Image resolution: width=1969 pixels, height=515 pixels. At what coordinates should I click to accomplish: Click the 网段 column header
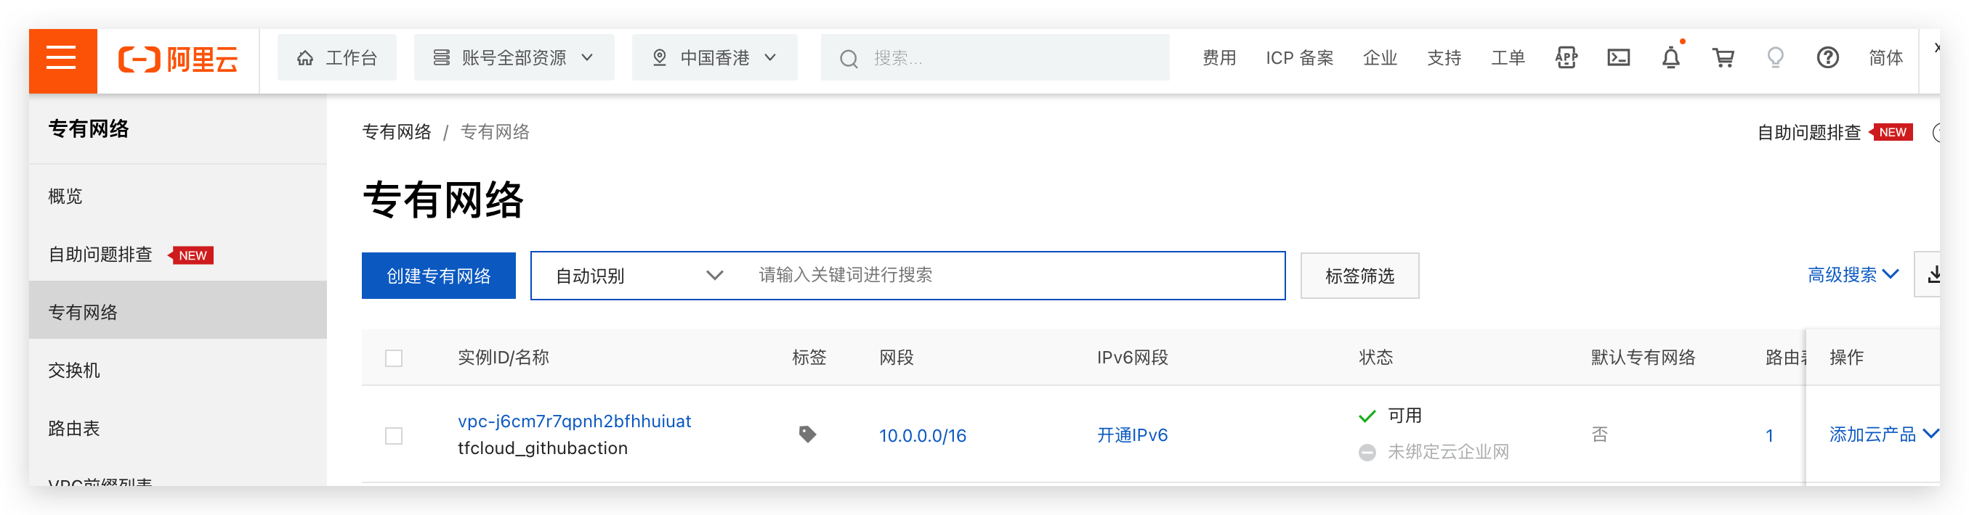[x=896, y=357]
